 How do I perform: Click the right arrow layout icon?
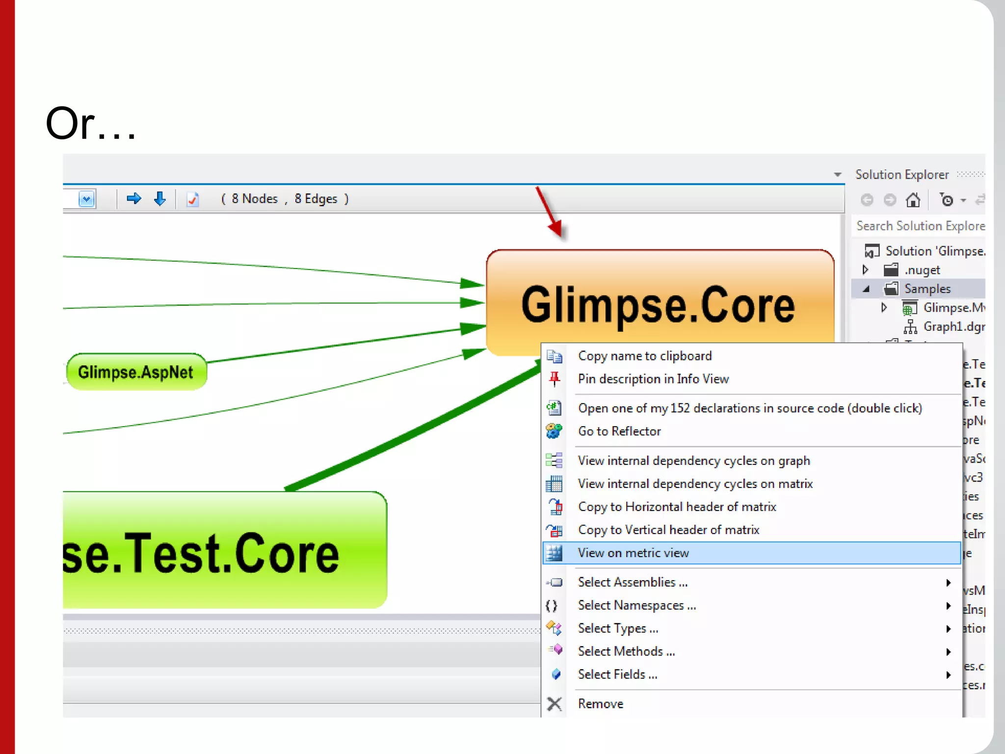(133, 199)
